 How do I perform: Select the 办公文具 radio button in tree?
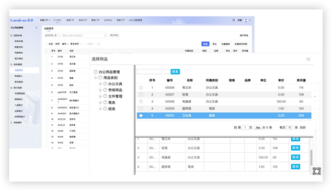coord(105,84)
